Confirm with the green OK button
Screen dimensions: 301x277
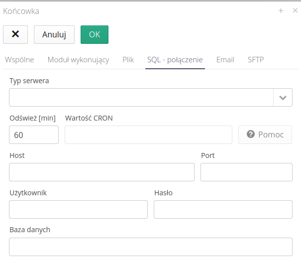click(95, 34)
